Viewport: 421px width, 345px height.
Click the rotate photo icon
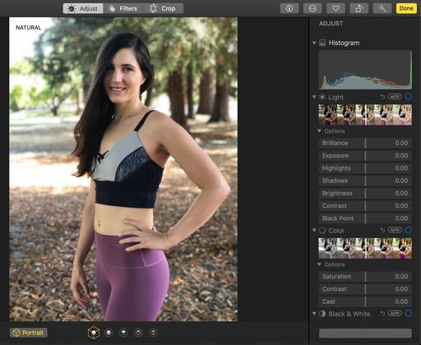359,8
